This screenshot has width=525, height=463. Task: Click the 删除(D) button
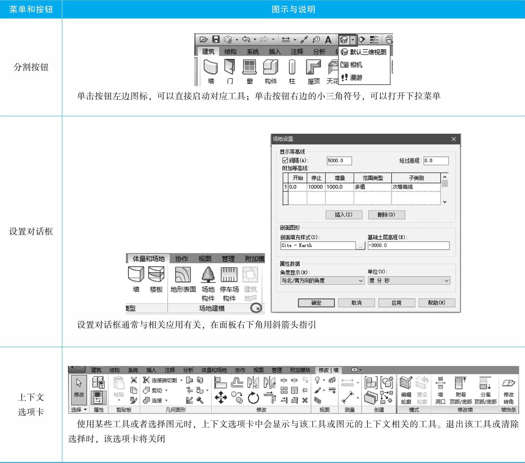pyautogui.click(x=387, y=215)
